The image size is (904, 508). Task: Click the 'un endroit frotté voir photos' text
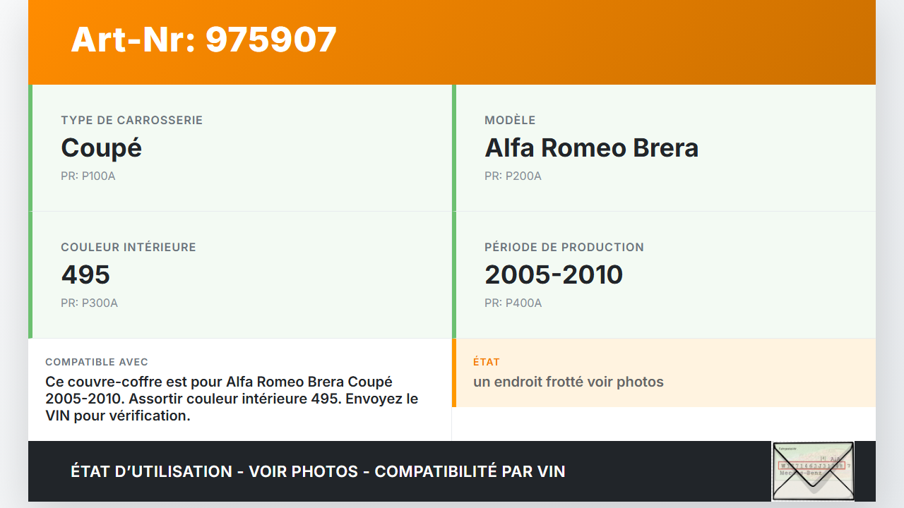[x=568, y=382]
